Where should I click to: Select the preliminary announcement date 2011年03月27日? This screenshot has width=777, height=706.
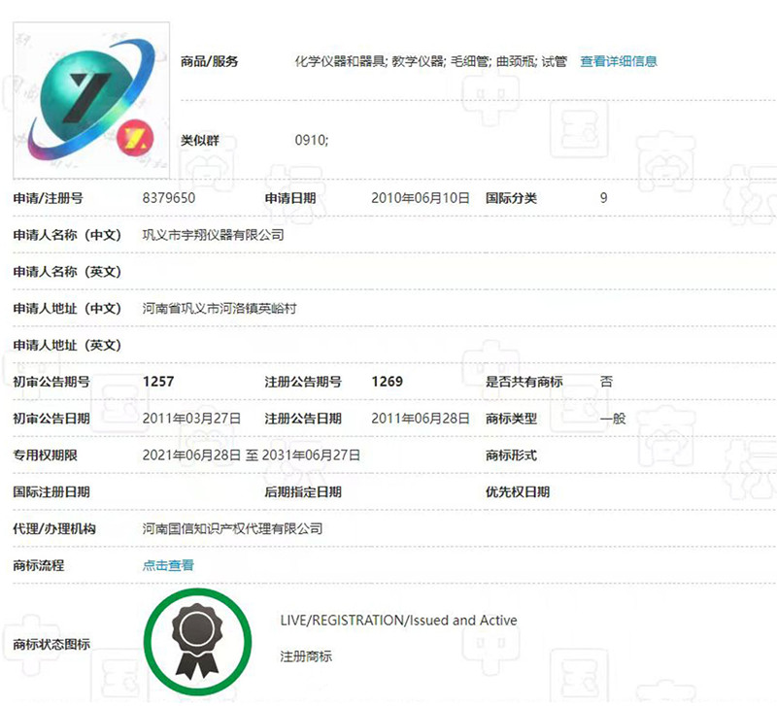[x=191, y=419]
